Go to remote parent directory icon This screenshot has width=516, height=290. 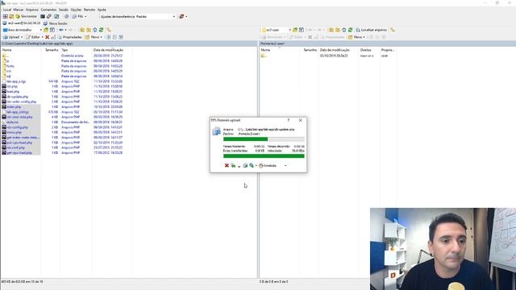coord(331,30)
